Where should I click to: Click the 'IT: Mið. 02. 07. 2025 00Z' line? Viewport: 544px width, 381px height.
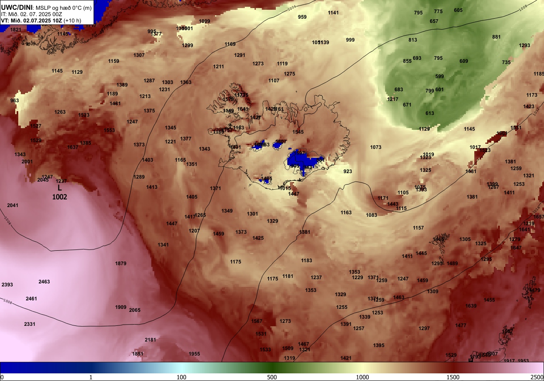(x=31, y=14)
